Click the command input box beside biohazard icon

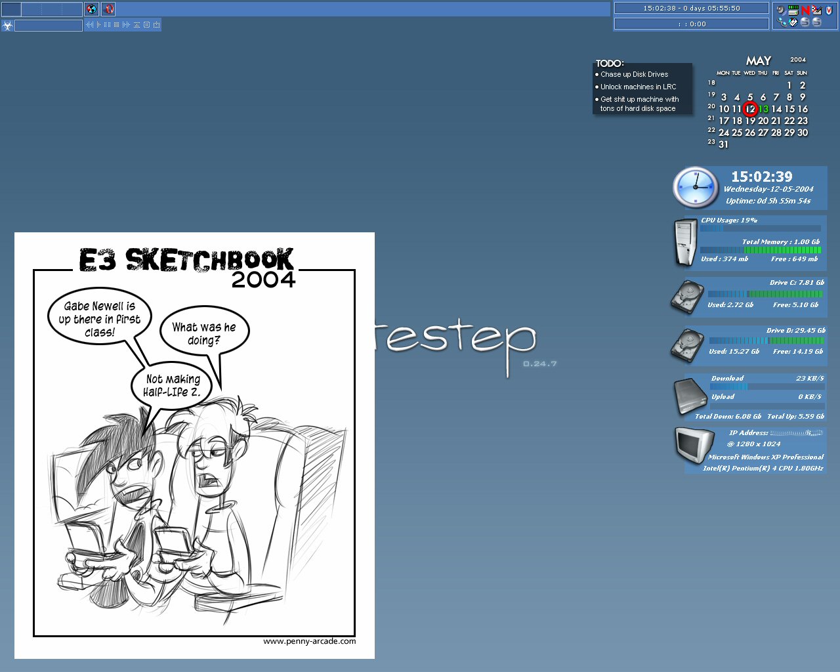tap(49, 26)
